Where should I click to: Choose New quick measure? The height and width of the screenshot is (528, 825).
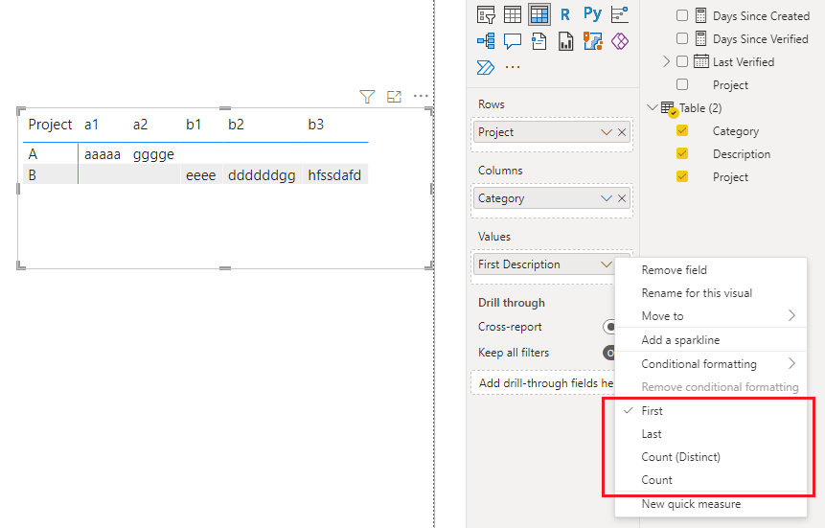(711, 504)
